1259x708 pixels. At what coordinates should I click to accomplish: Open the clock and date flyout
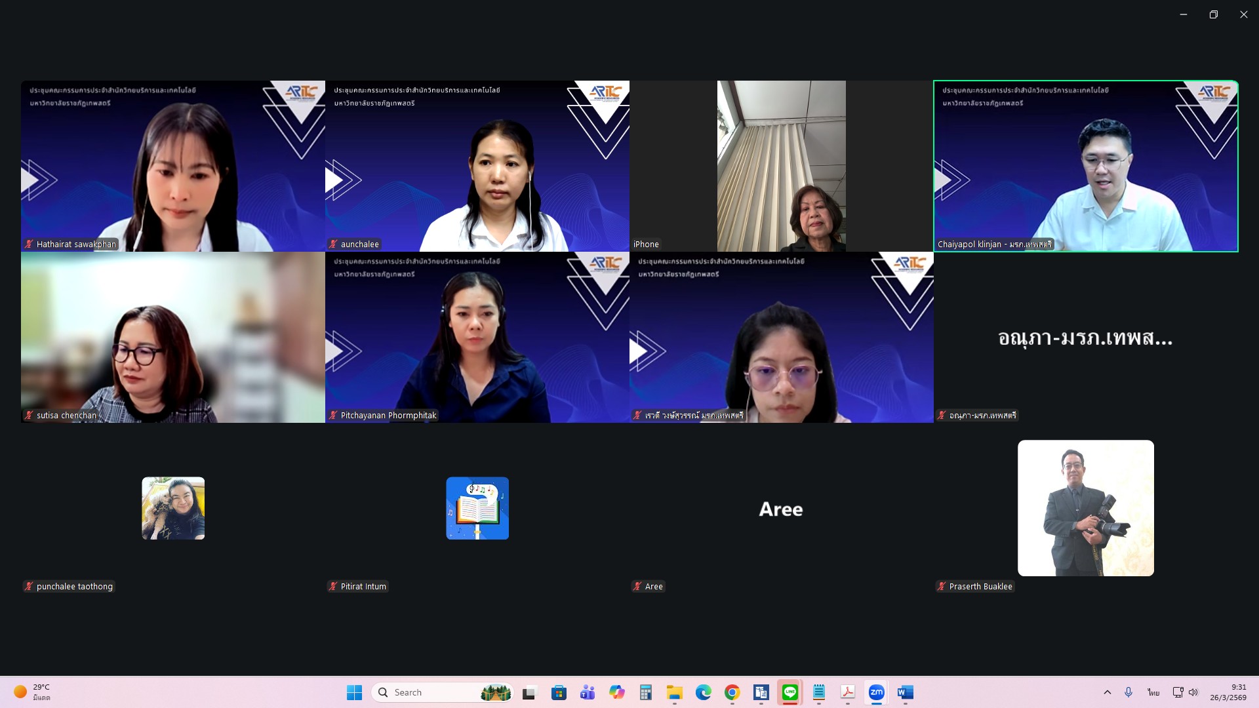1228,692
